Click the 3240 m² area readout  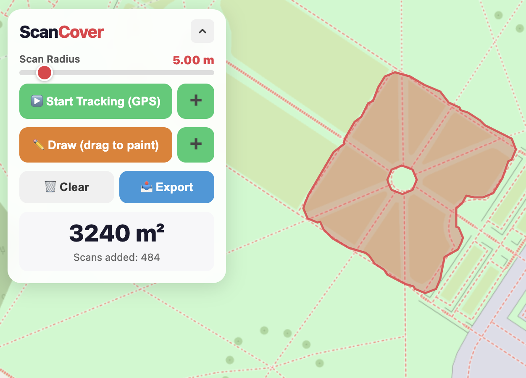[116, 233]
